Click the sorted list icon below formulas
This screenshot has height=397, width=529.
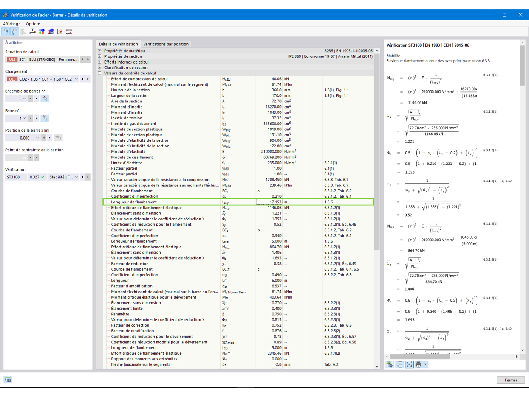[399, 365]
